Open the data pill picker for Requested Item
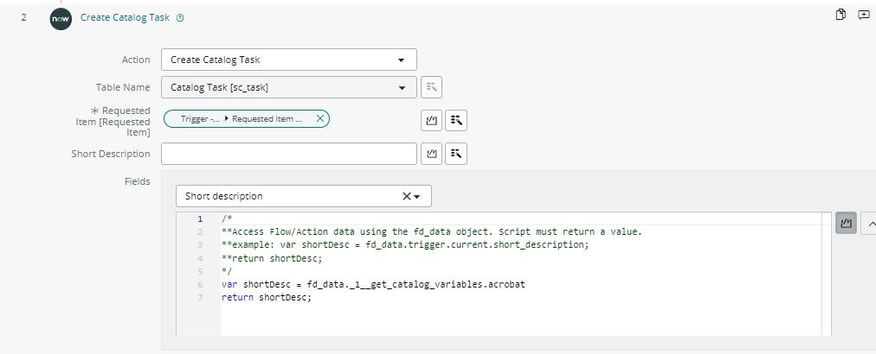876x354 pixels. pyautogui.click(x=456, y=120)
